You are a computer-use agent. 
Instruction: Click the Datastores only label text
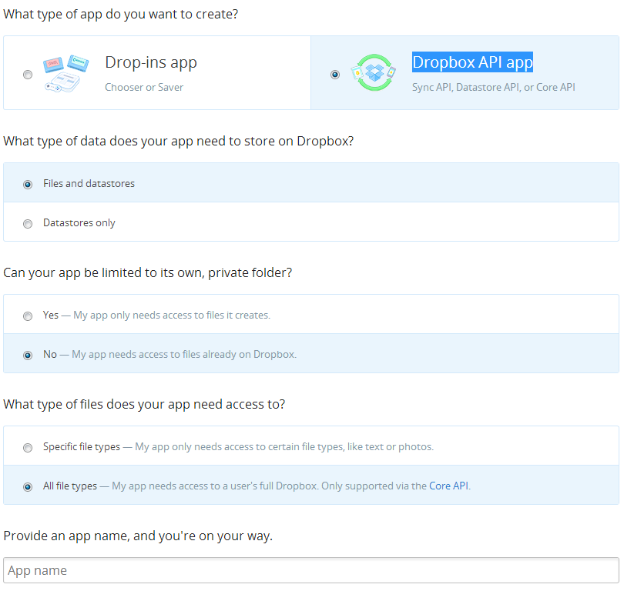click(79, 222)
